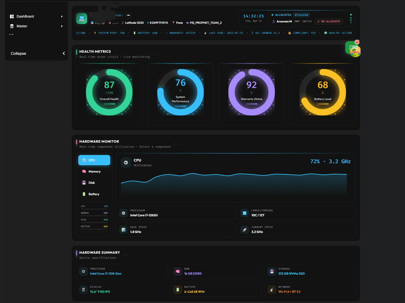Click the Latitude 5530 model label
The image size is (405, 303).
tap(134, 23)
